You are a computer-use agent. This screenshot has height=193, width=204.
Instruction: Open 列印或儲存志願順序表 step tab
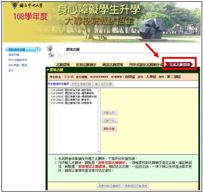pyautogui.click(x=146, y=64)
